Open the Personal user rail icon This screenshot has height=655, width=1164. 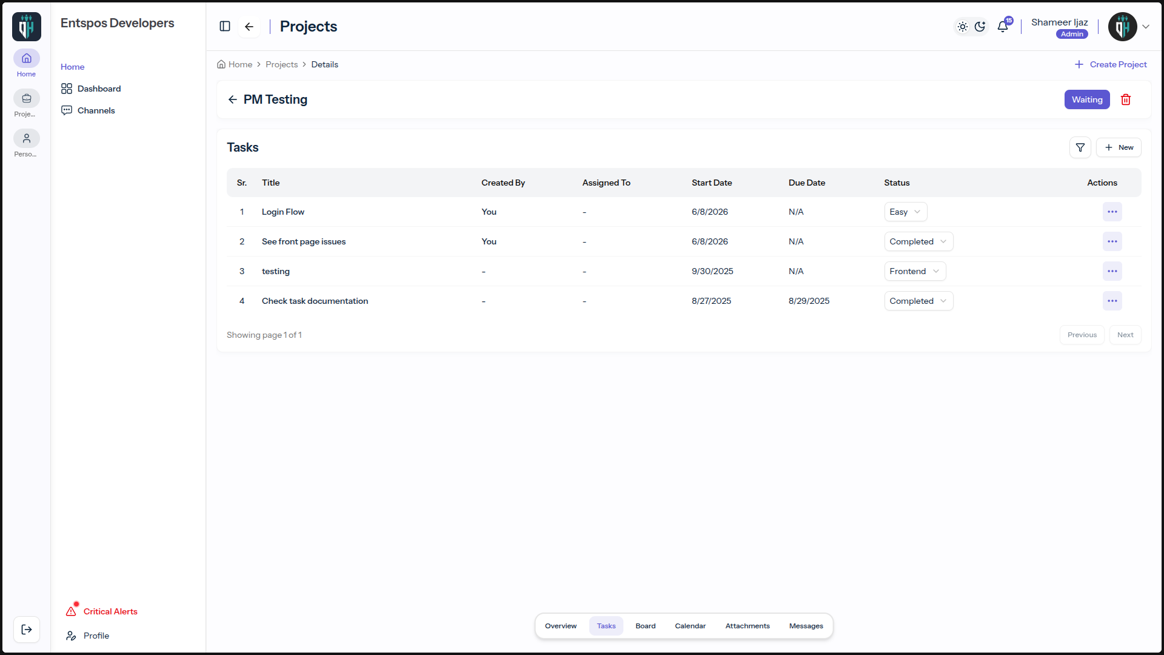pos(27,138)
